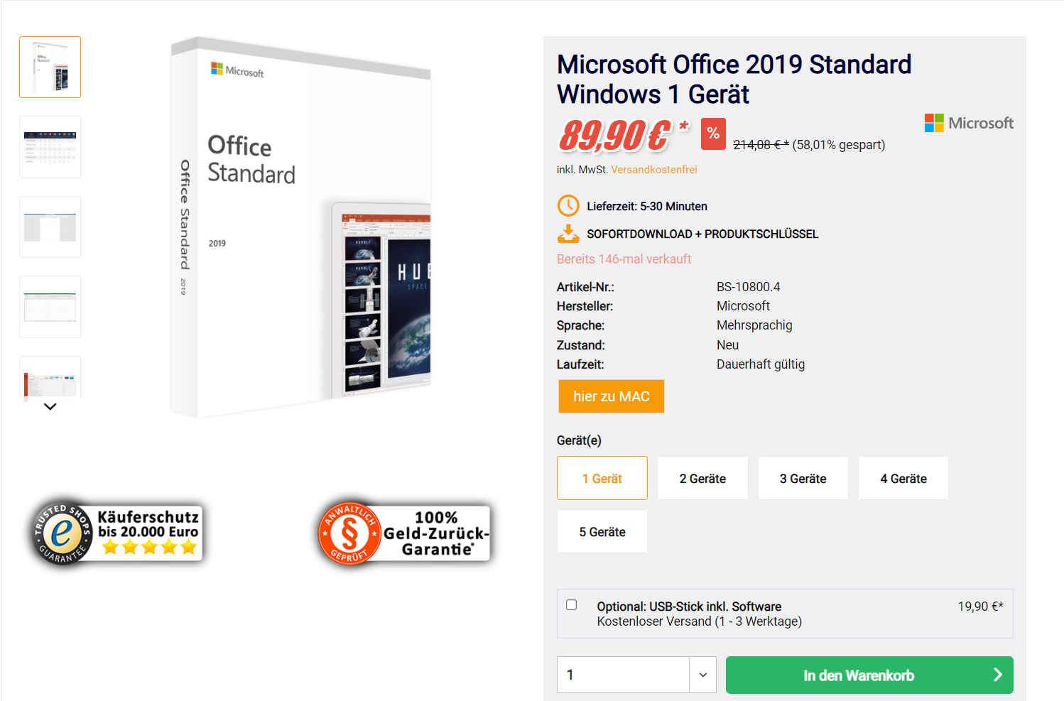Screen dimensions: 1064x701
Task: Click the clock delivery time icon
Action: 568,206
